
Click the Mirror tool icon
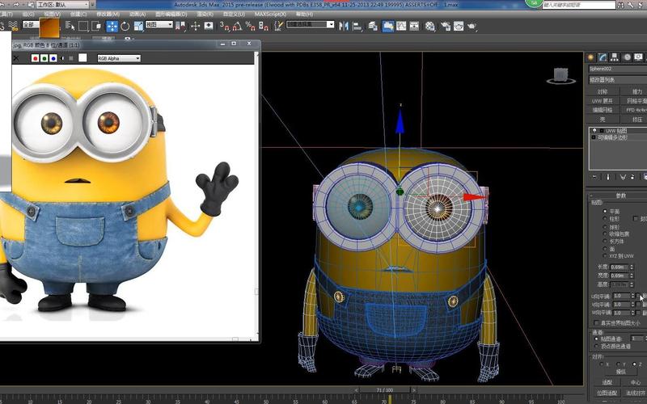[x=344, y=27]
